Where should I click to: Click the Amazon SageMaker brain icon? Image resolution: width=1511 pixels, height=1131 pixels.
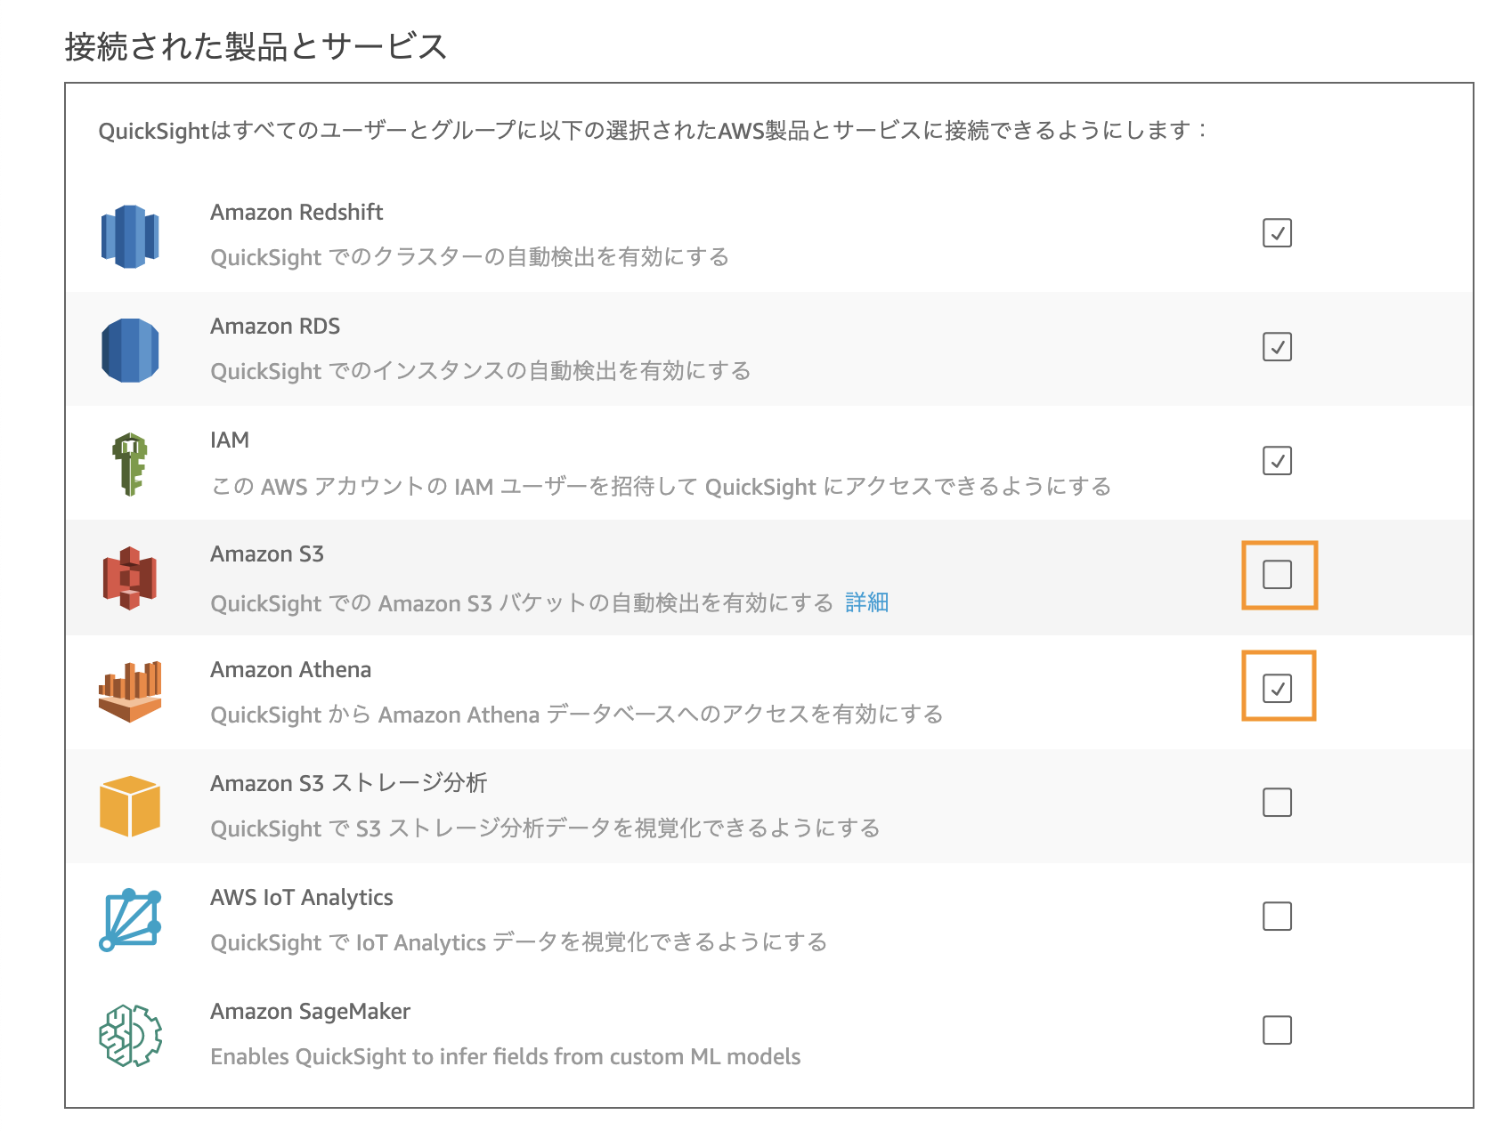click(x=130, y=1035)
